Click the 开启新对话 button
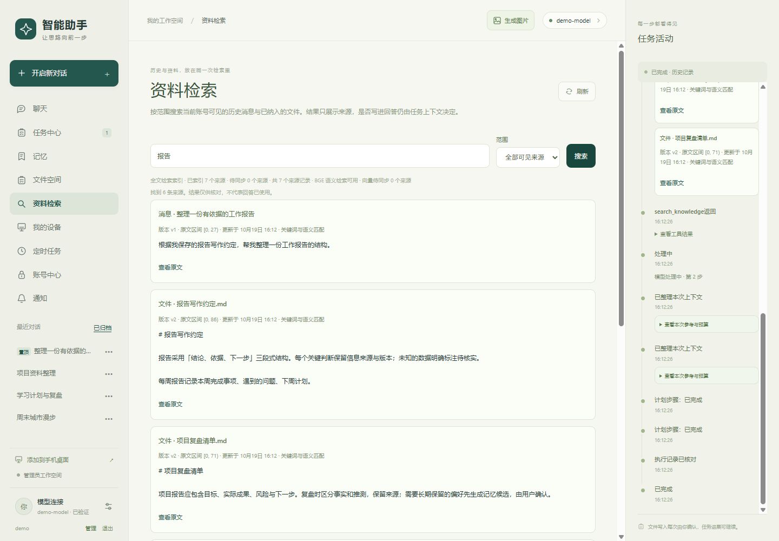The height and width of the screenshot is (541, 779). [x=64, y=73]
